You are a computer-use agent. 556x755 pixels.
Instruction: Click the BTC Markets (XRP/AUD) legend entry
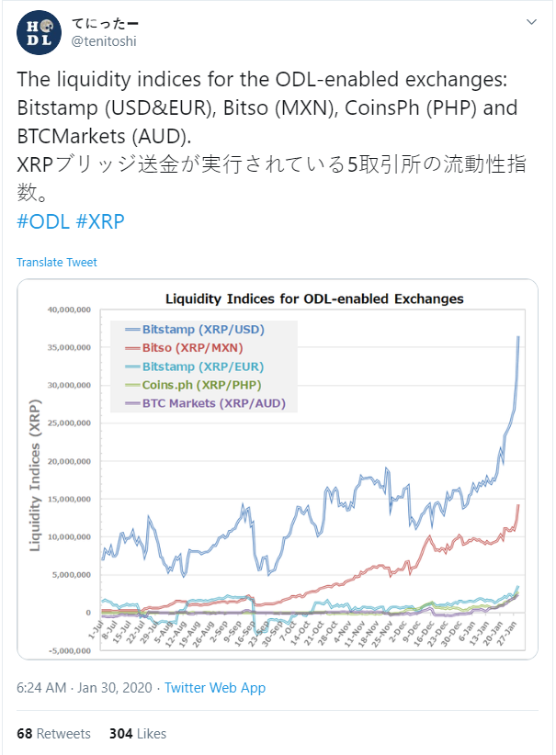tap(205, 403)
